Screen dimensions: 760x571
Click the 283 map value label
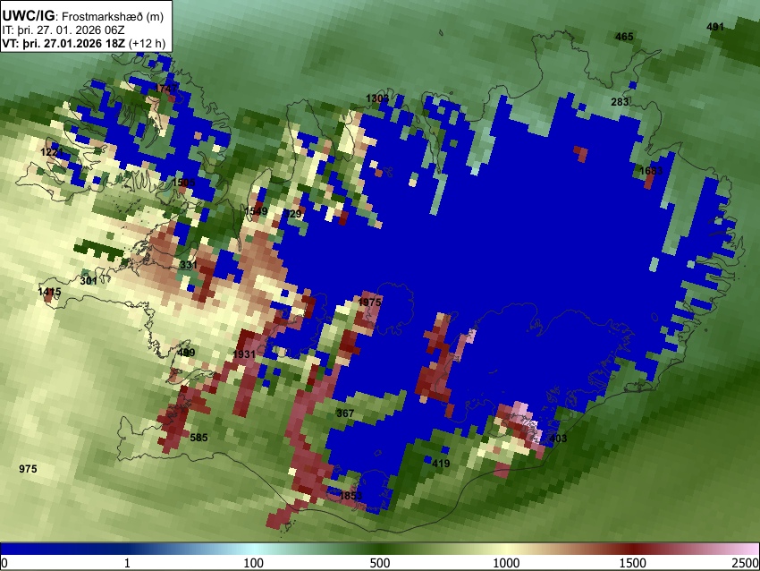tap(620, 102)
